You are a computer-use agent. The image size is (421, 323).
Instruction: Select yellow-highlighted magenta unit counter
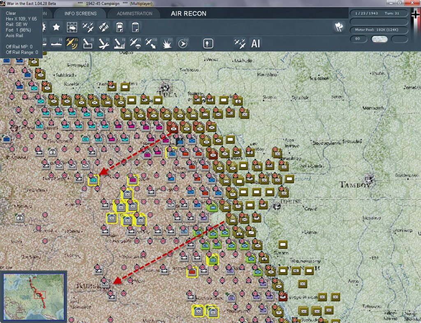(132, 180)
